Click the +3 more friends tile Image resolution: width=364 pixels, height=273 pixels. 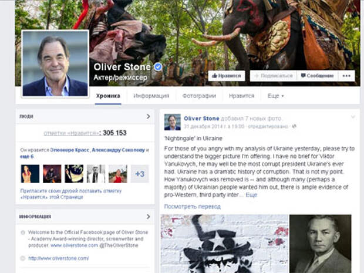point(140,174)
